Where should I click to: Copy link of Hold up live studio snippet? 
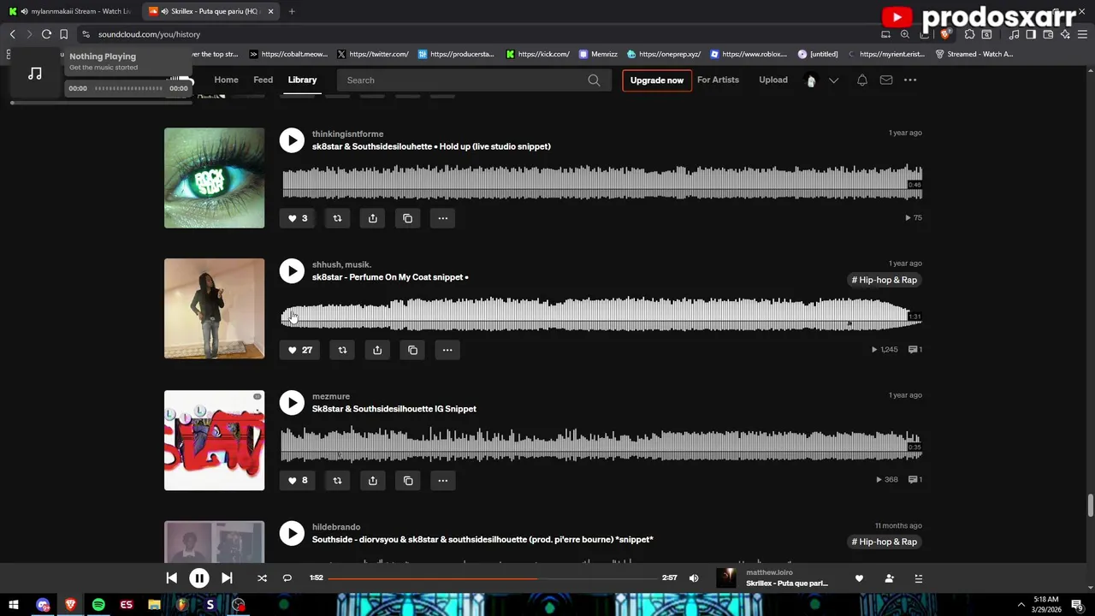(x=407, y=218)
